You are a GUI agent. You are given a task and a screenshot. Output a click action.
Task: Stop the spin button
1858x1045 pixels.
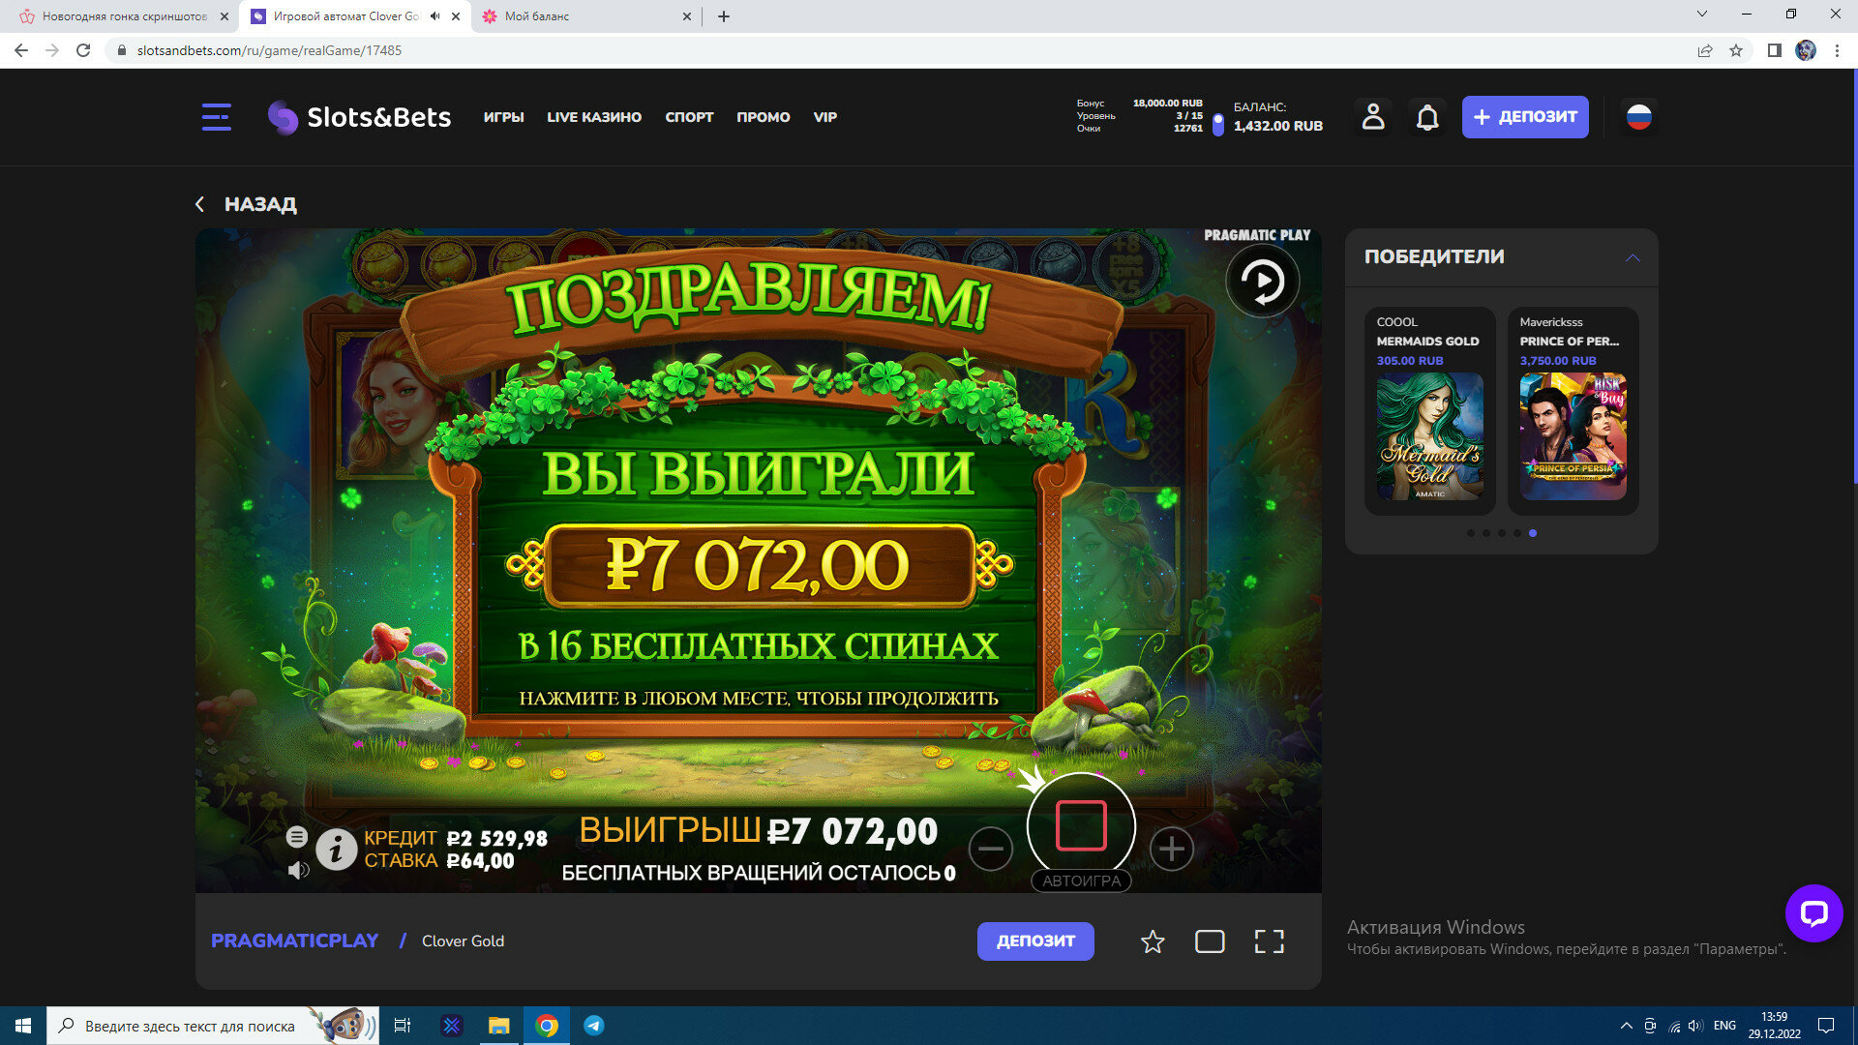coord(1081,825)
